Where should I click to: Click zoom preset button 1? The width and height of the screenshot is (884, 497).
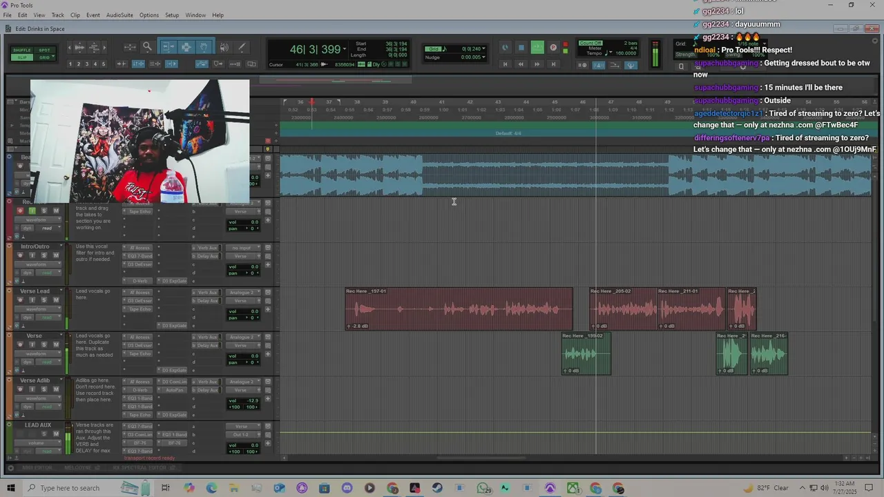pos(70,64)
